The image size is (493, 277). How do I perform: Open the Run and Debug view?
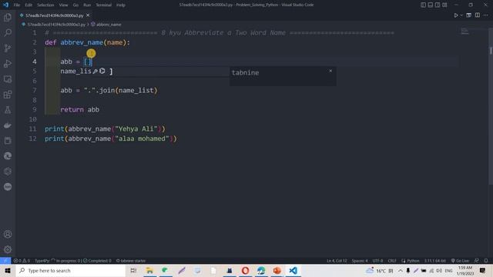8,63
